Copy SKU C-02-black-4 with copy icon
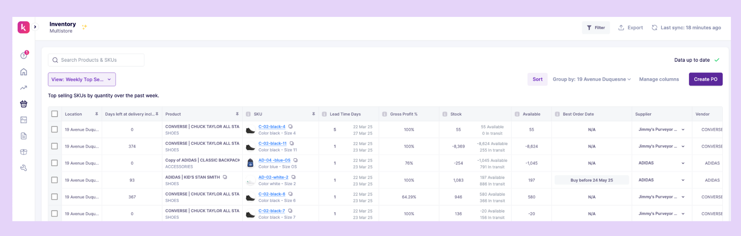Viewport: 741px width, 236px height. pos(291,127)
